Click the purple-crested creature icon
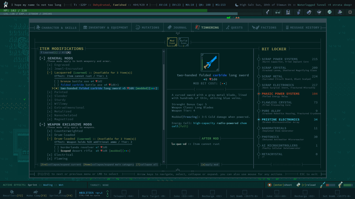The image size is (355, 199). coord(340,12)
